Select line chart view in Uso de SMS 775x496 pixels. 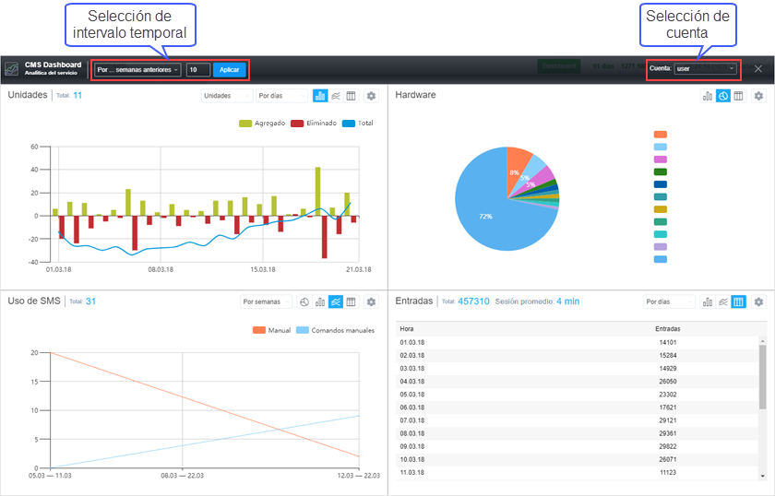click(336, 301)
